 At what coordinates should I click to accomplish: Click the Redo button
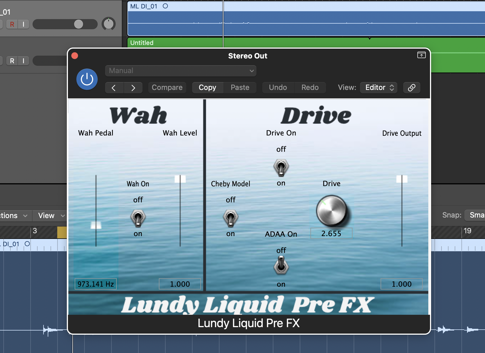[x=310, y=88]
